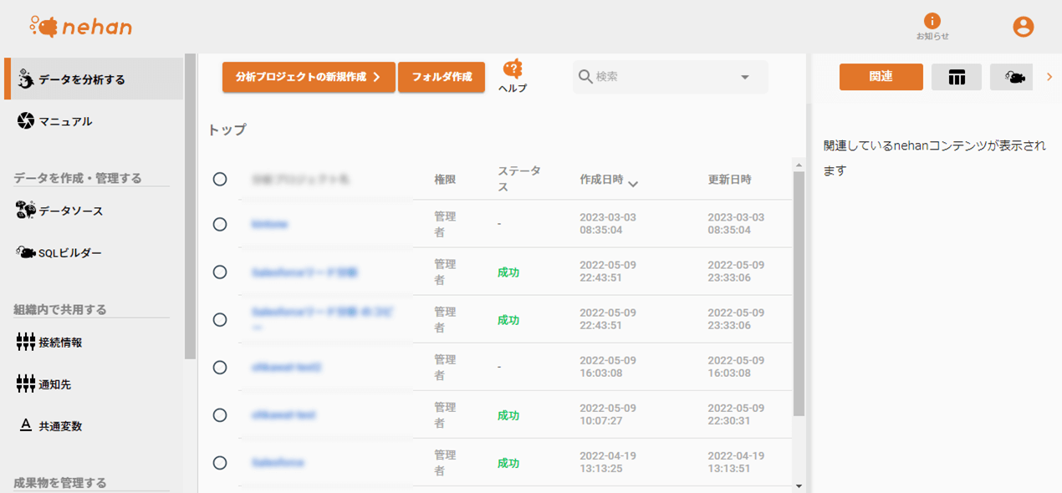
Task: Select the row updated 2022-05-09 16:03:08
Action: [220, 367]
